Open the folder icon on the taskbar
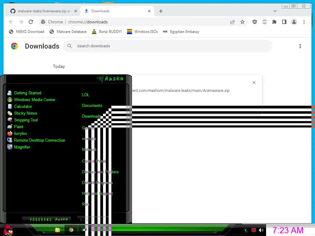The width and height of the screenshot is (315, 236). (x=58, y=230)
